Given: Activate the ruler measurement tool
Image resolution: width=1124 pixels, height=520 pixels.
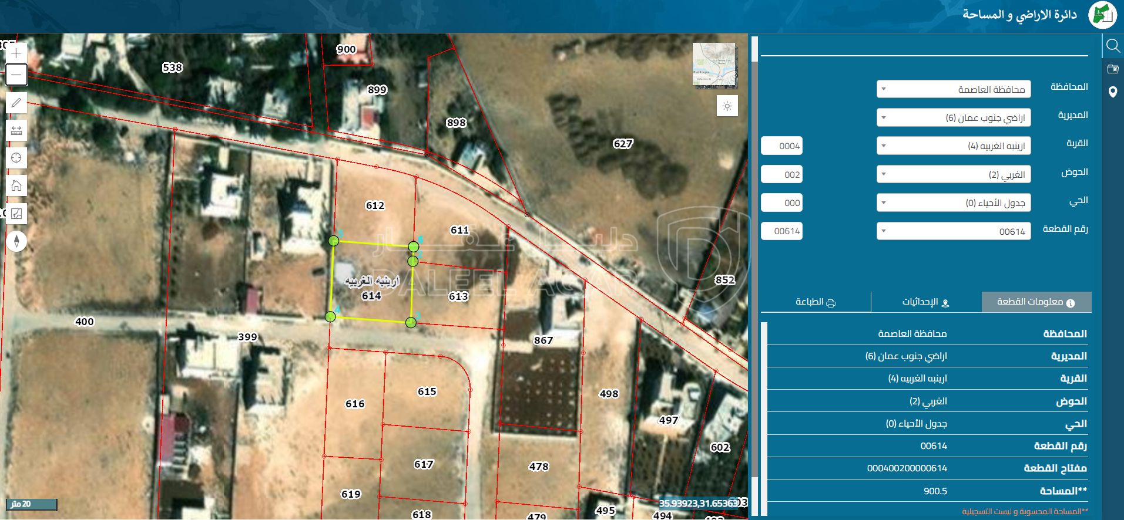Looking at the screenshot, I should coord(16,130).
